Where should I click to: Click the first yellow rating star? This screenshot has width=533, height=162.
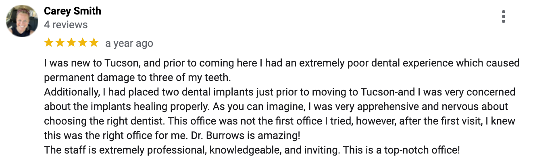click(49, 42)
